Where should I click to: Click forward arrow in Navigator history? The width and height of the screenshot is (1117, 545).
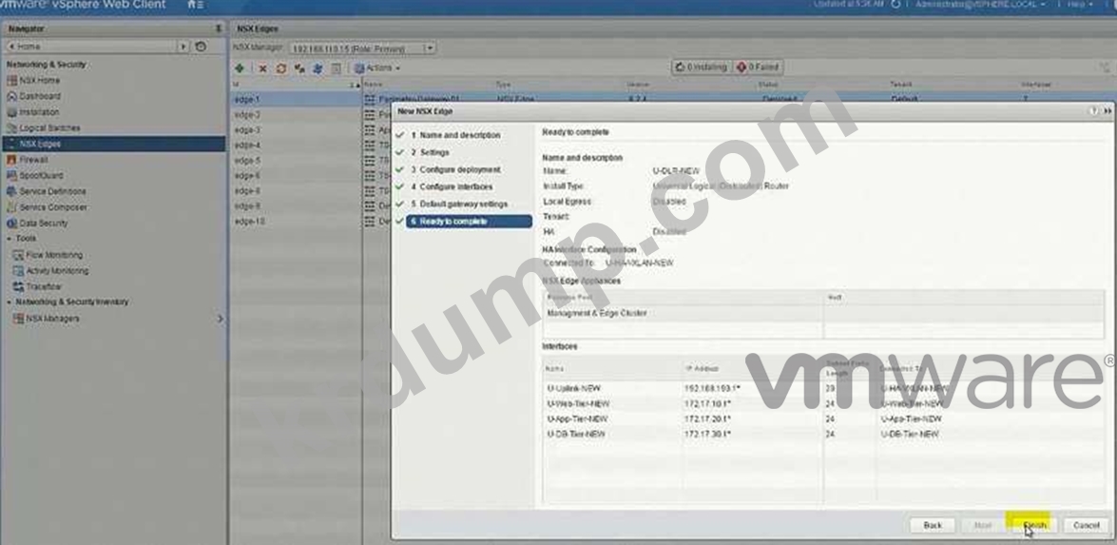click(x=183, y=47)
